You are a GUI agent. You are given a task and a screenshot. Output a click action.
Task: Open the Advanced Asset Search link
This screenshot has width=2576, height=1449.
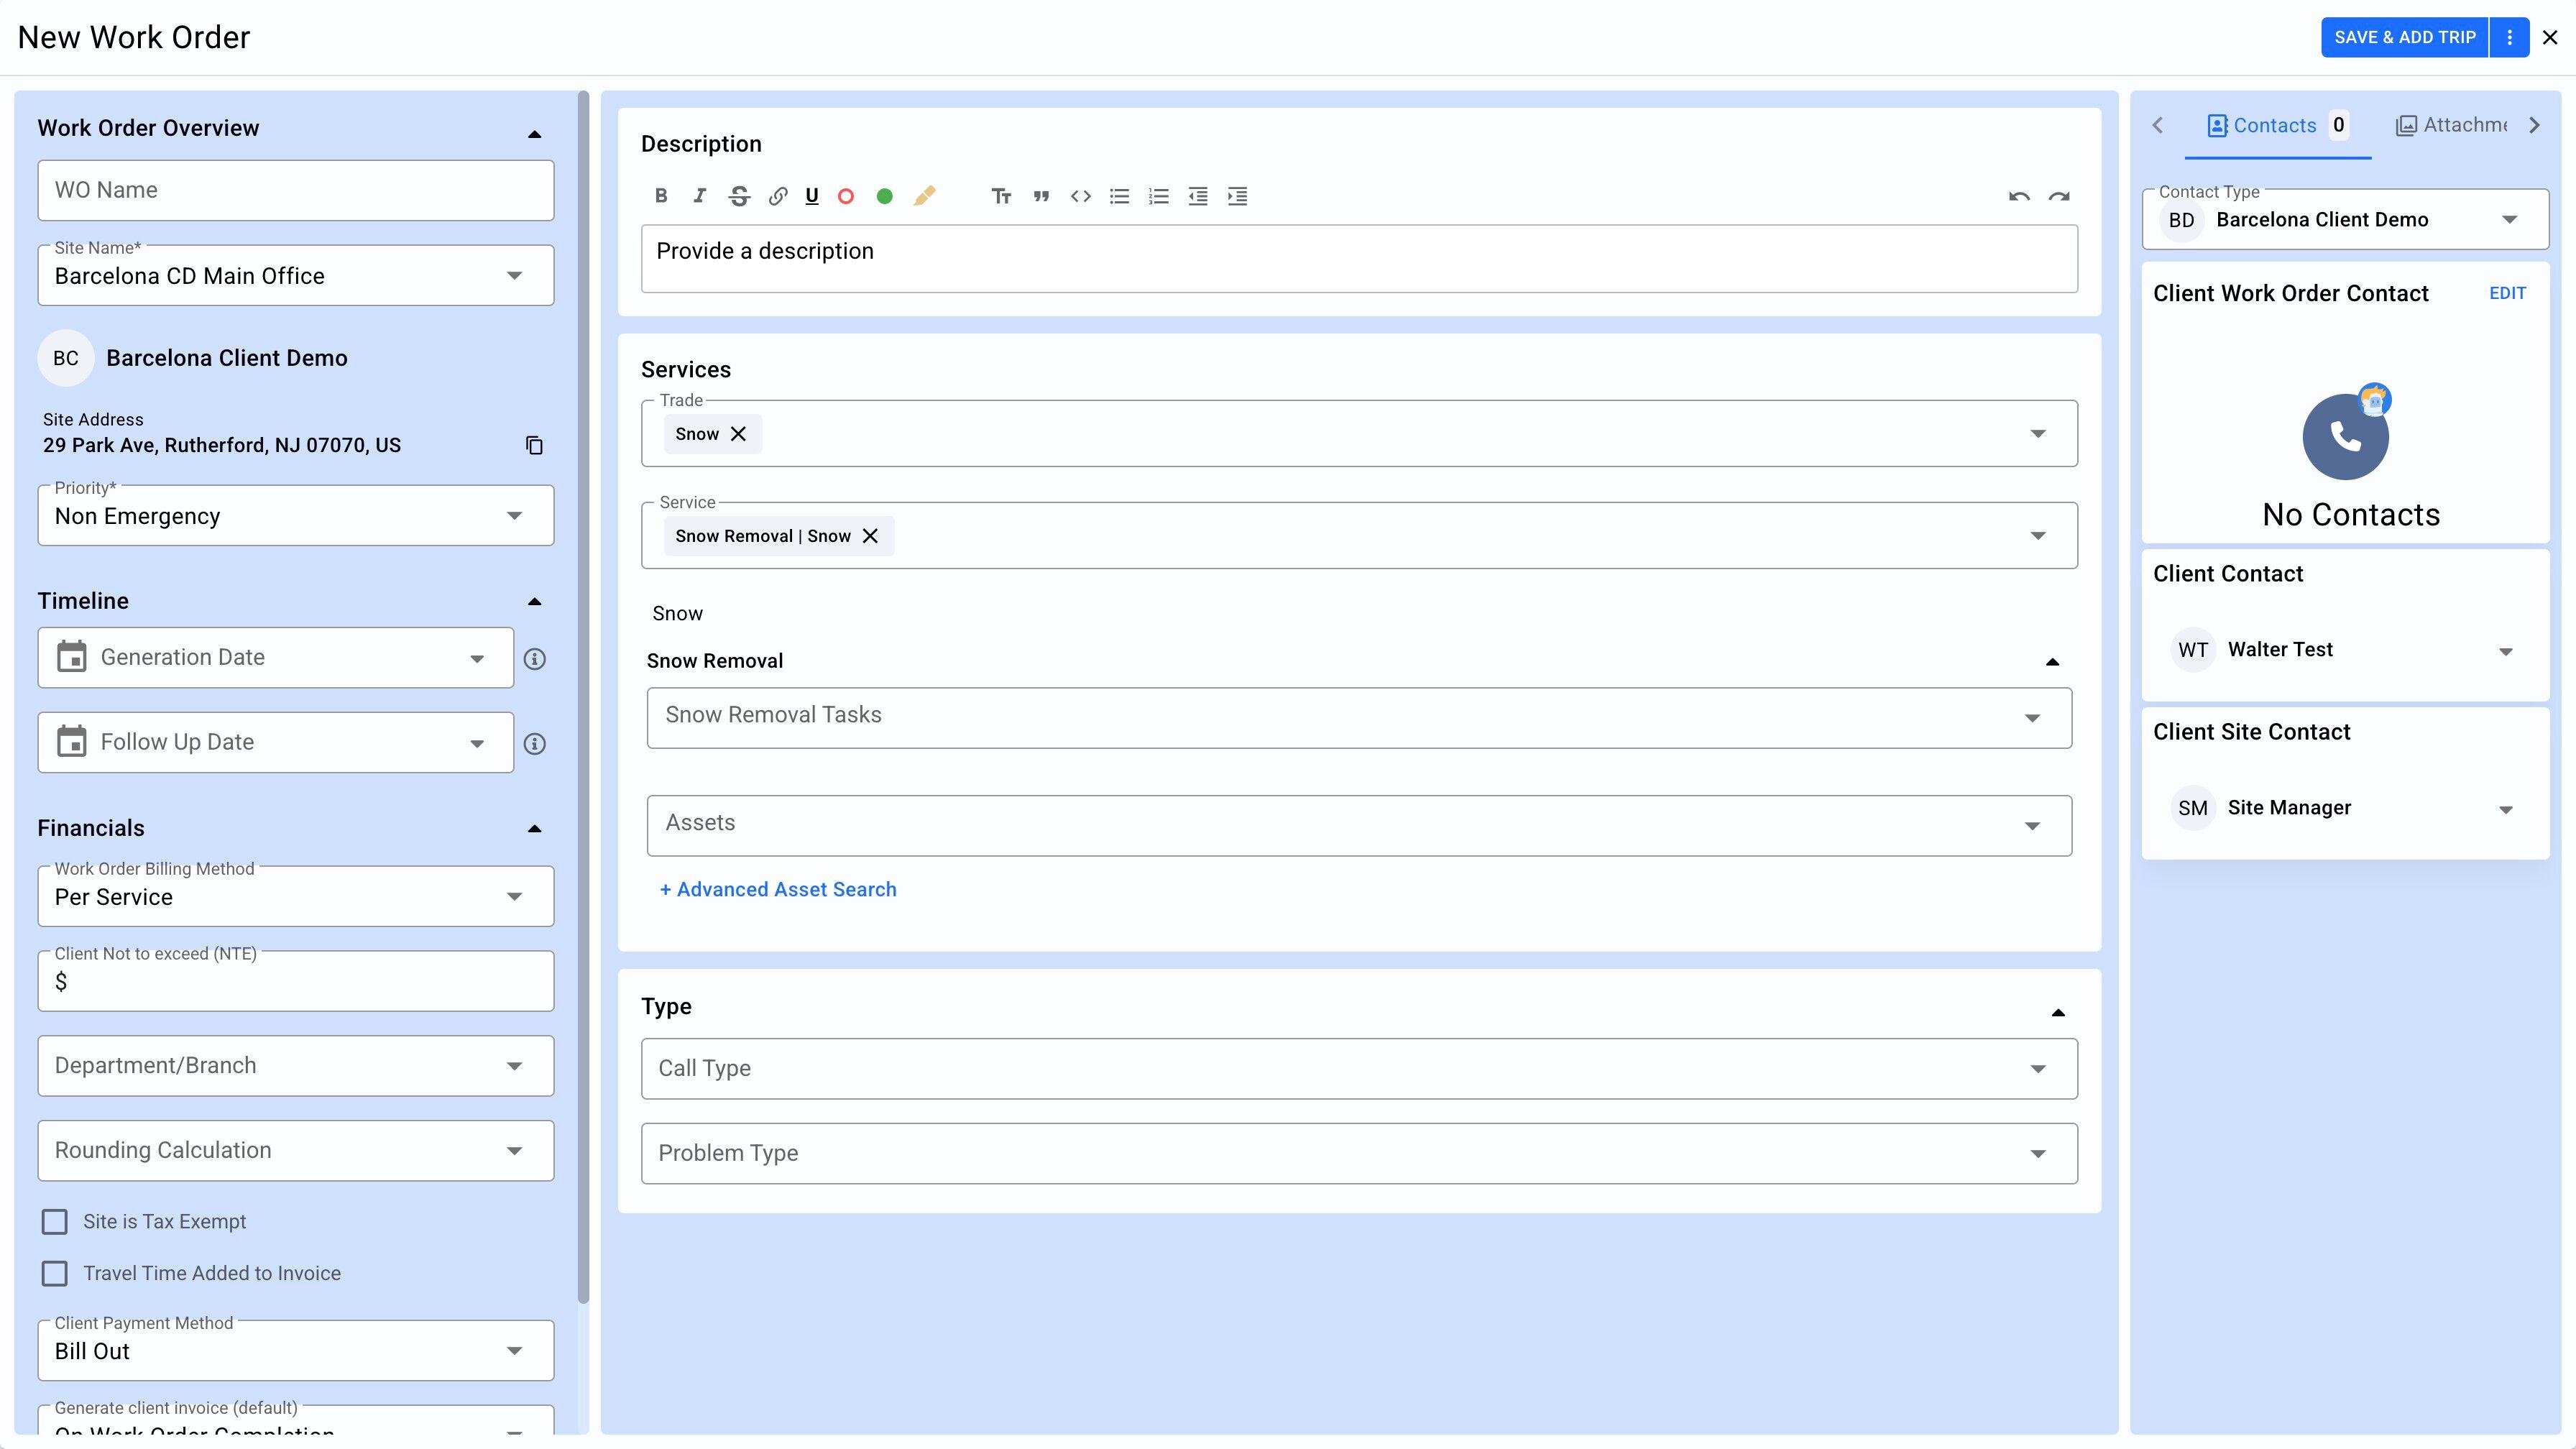tap(778, 889)
